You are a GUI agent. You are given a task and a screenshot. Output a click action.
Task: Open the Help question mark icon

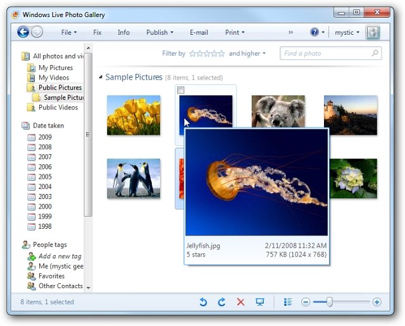click(315, 32)
